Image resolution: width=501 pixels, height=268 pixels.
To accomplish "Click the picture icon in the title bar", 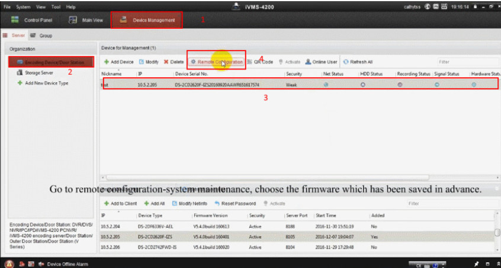I will pyautogui.click(x=435, y=6).
